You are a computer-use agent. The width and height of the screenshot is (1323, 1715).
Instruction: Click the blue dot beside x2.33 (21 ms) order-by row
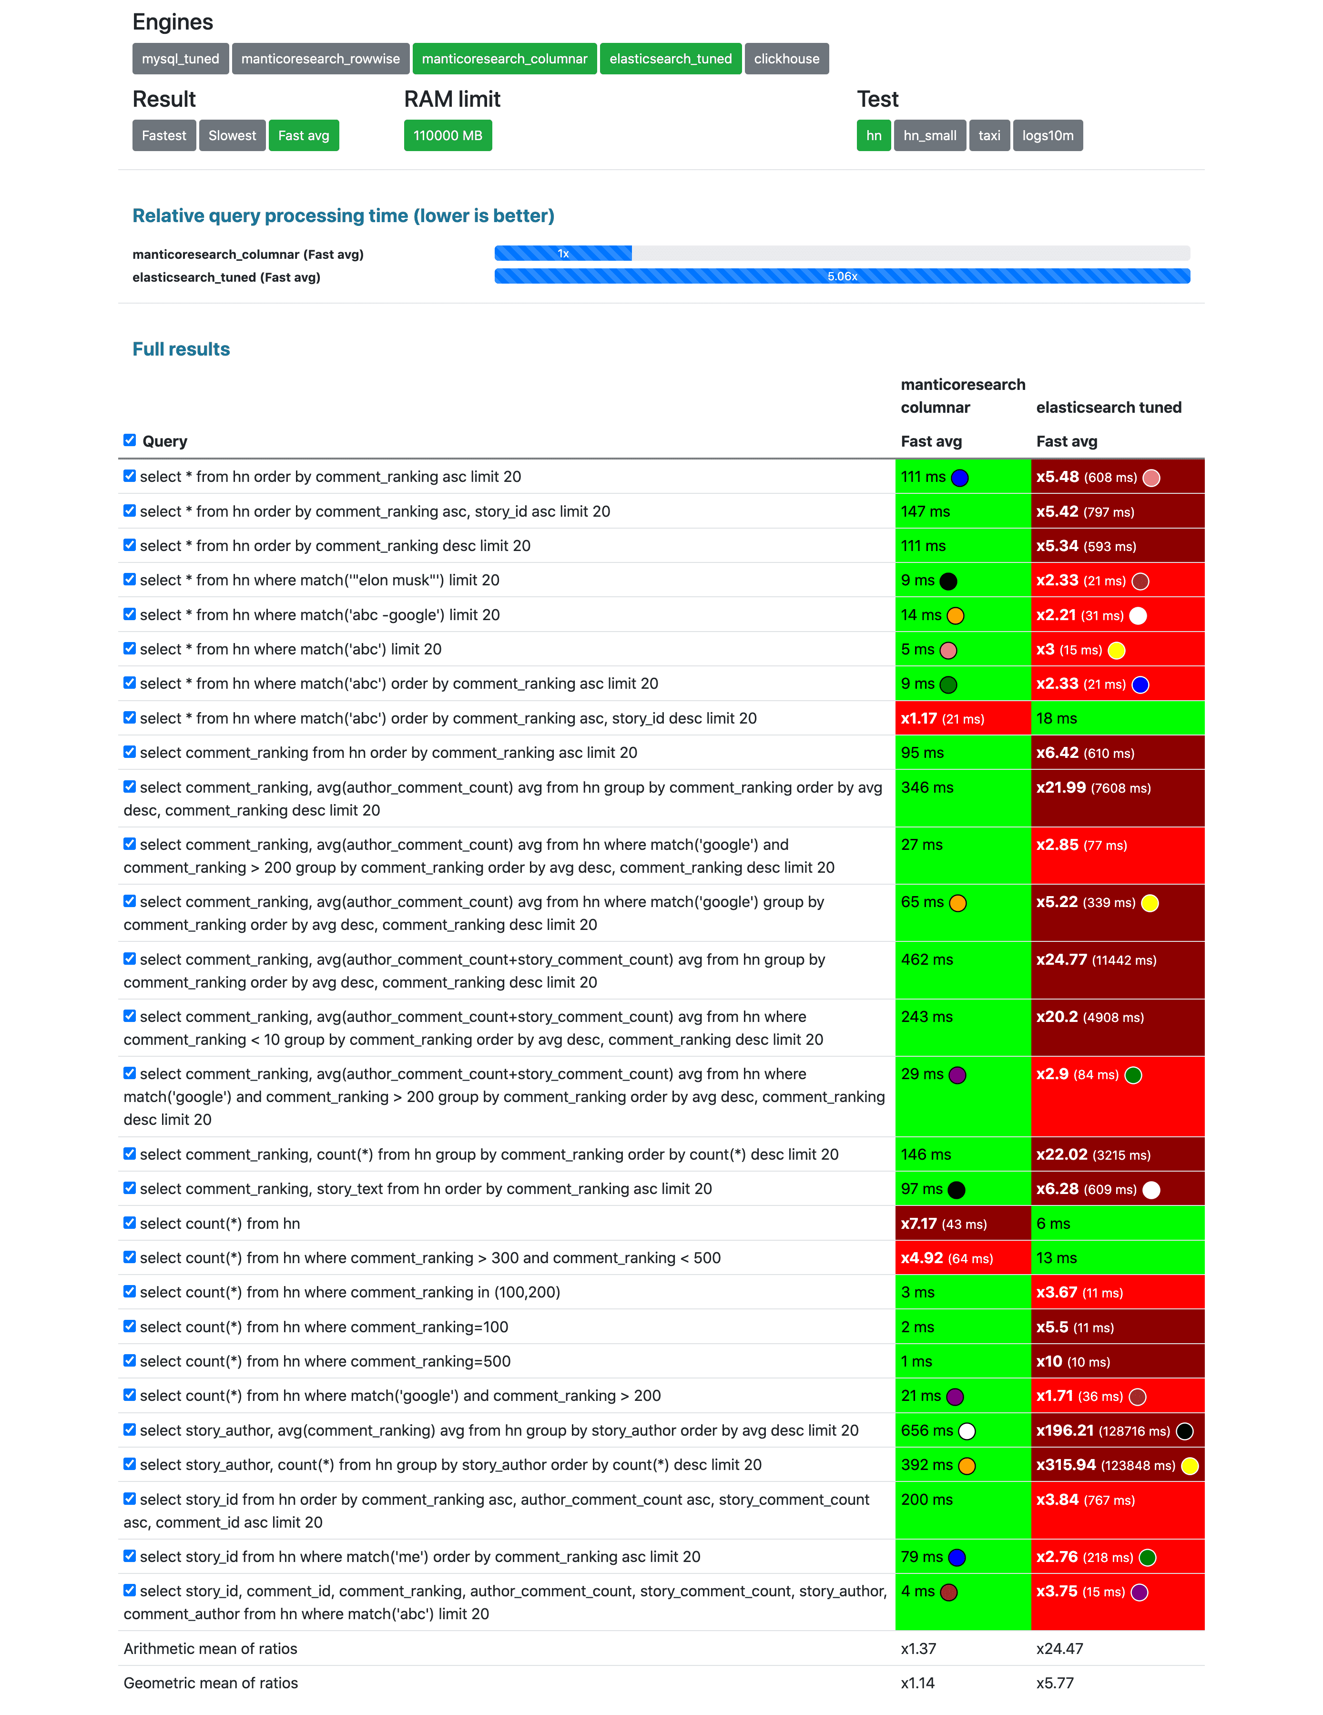[1140, 685]
